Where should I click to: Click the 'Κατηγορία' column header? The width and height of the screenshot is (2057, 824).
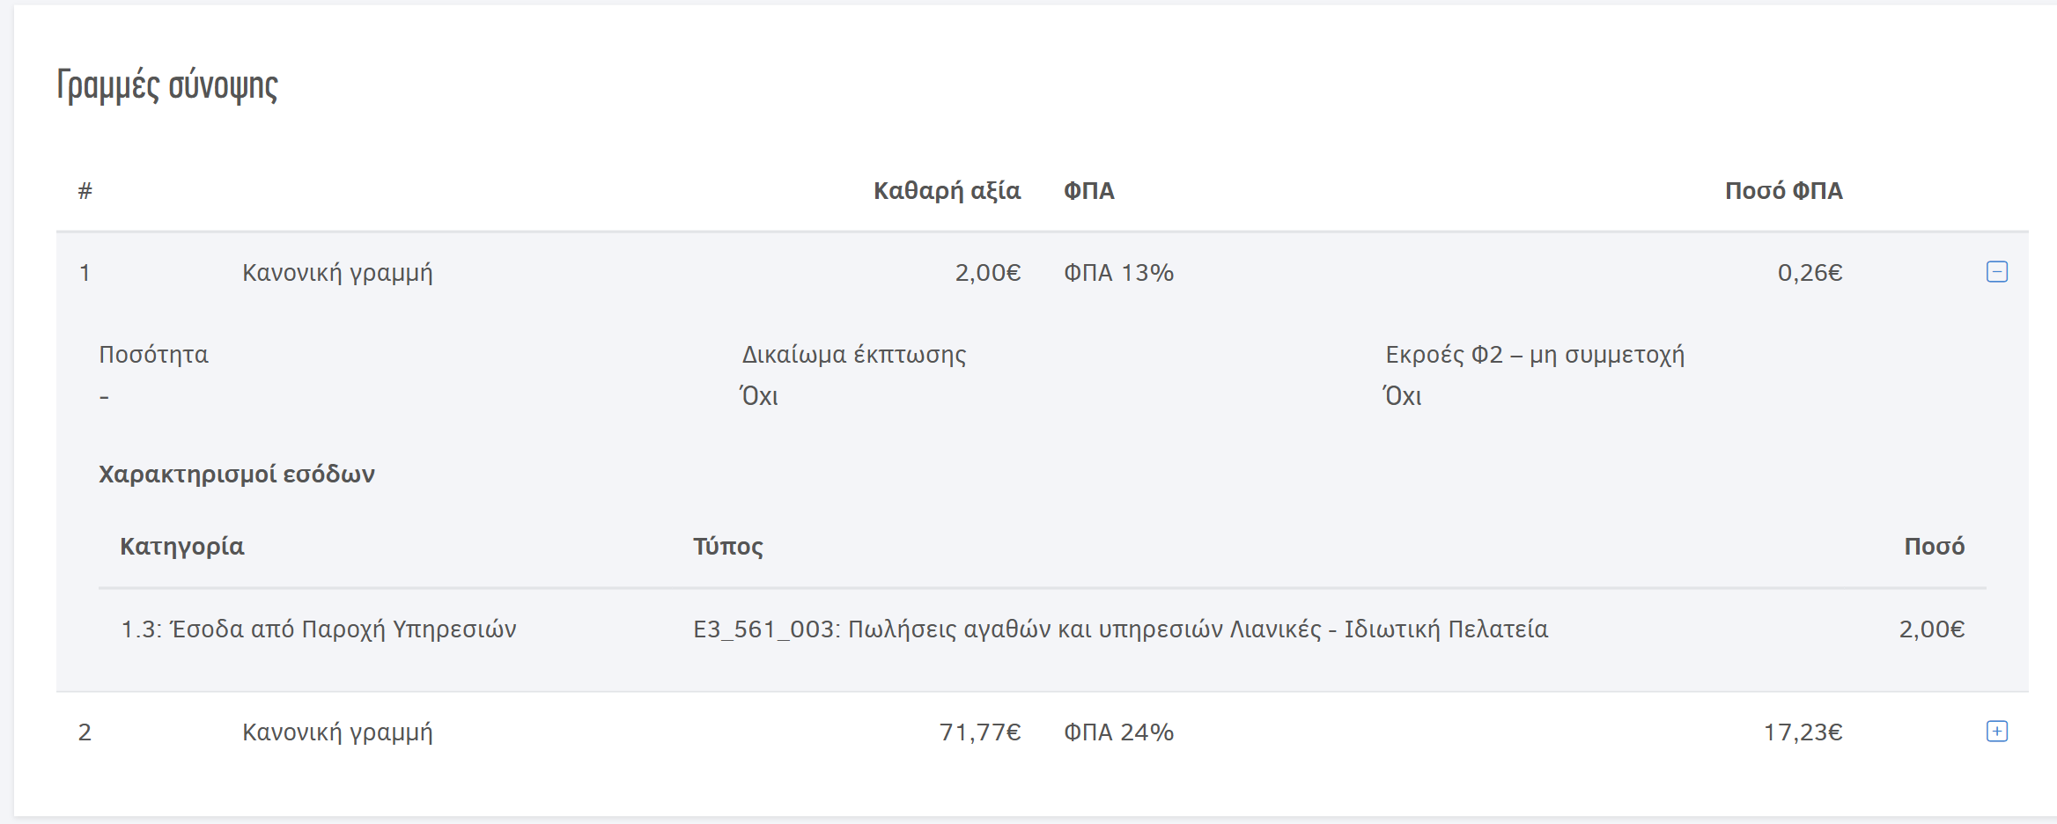pos(181,547)
